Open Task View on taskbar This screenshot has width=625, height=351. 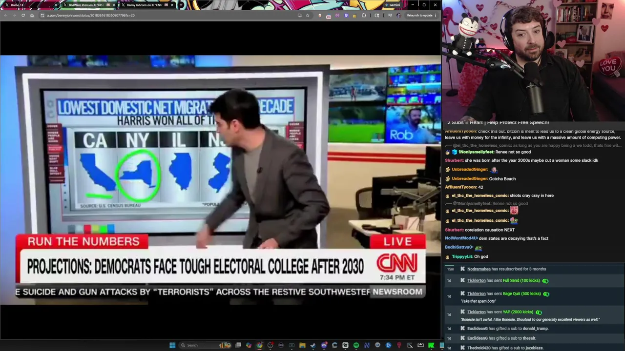[x=238, y=345]
